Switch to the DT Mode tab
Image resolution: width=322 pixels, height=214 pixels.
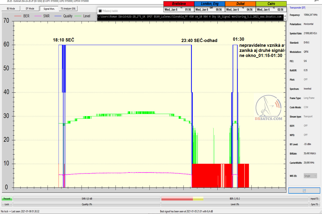click(30, 9)
